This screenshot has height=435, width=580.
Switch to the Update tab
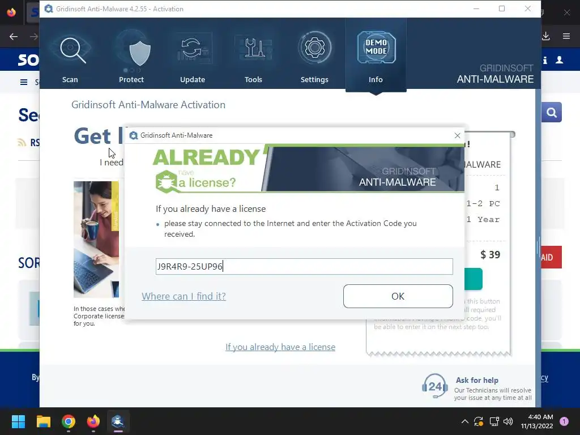pos(193,56)
